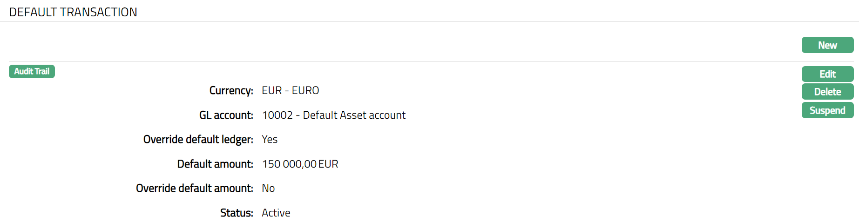The height and width of the screenshot is (223, 859).
Task: Click the Override default amount label
Action: point(194,188)
